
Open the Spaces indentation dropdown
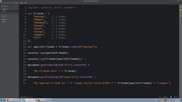pos(176,97)
